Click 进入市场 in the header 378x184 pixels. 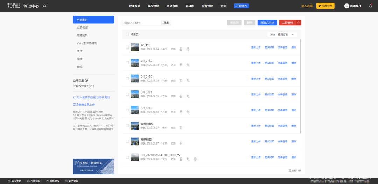coord(307,6)
